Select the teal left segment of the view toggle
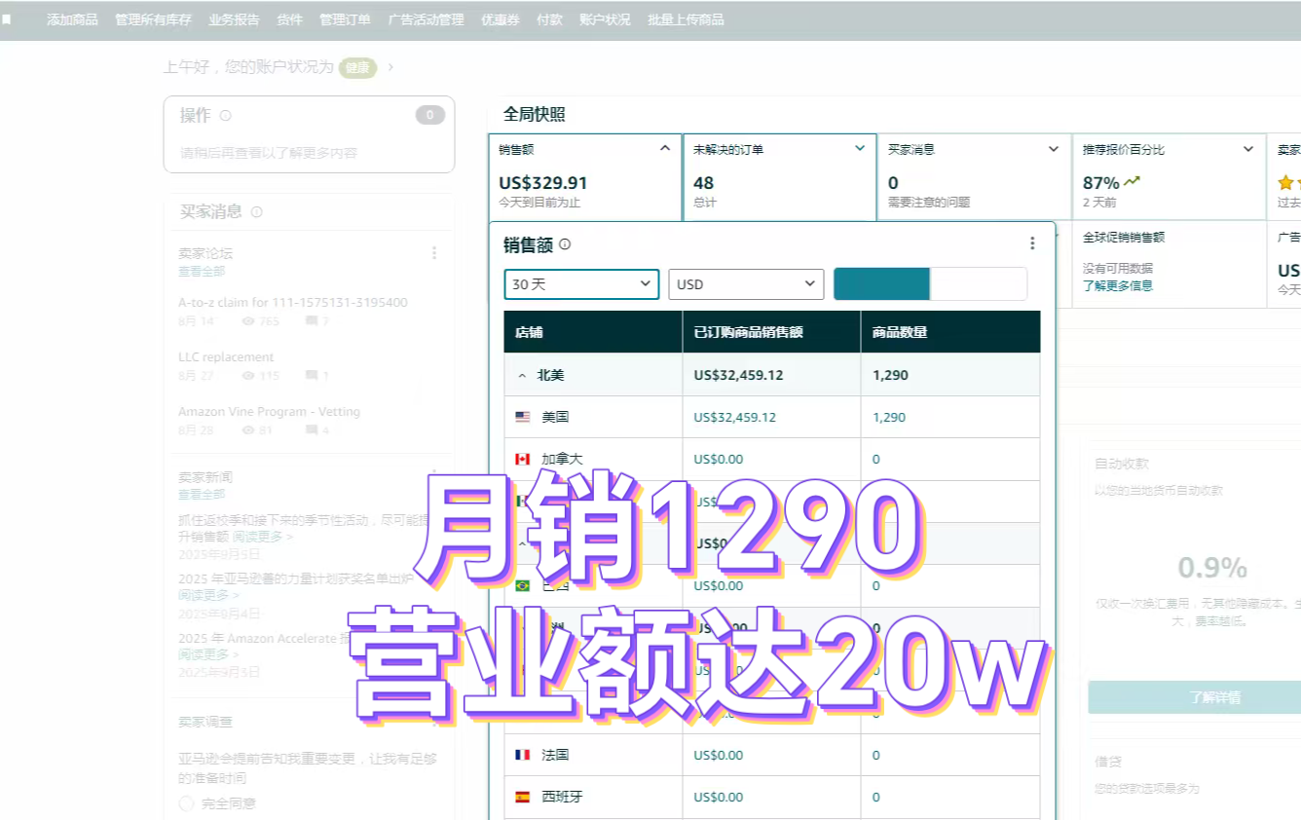1301x820 pixels. (881, 283)
